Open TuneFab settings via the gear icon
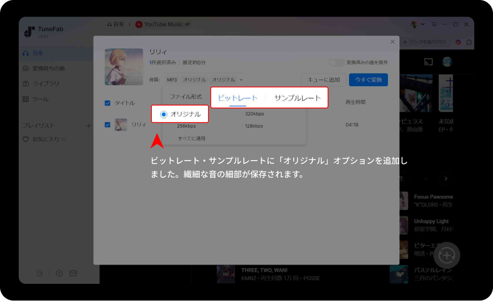Screen dimensions: 493x301 pyautogui.click(x=59, y=272)
